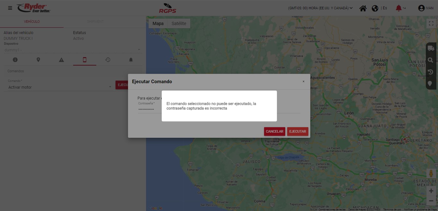Open the history icon on map sidebar
This screenshot has width=438, height=211.
point(431,72)
